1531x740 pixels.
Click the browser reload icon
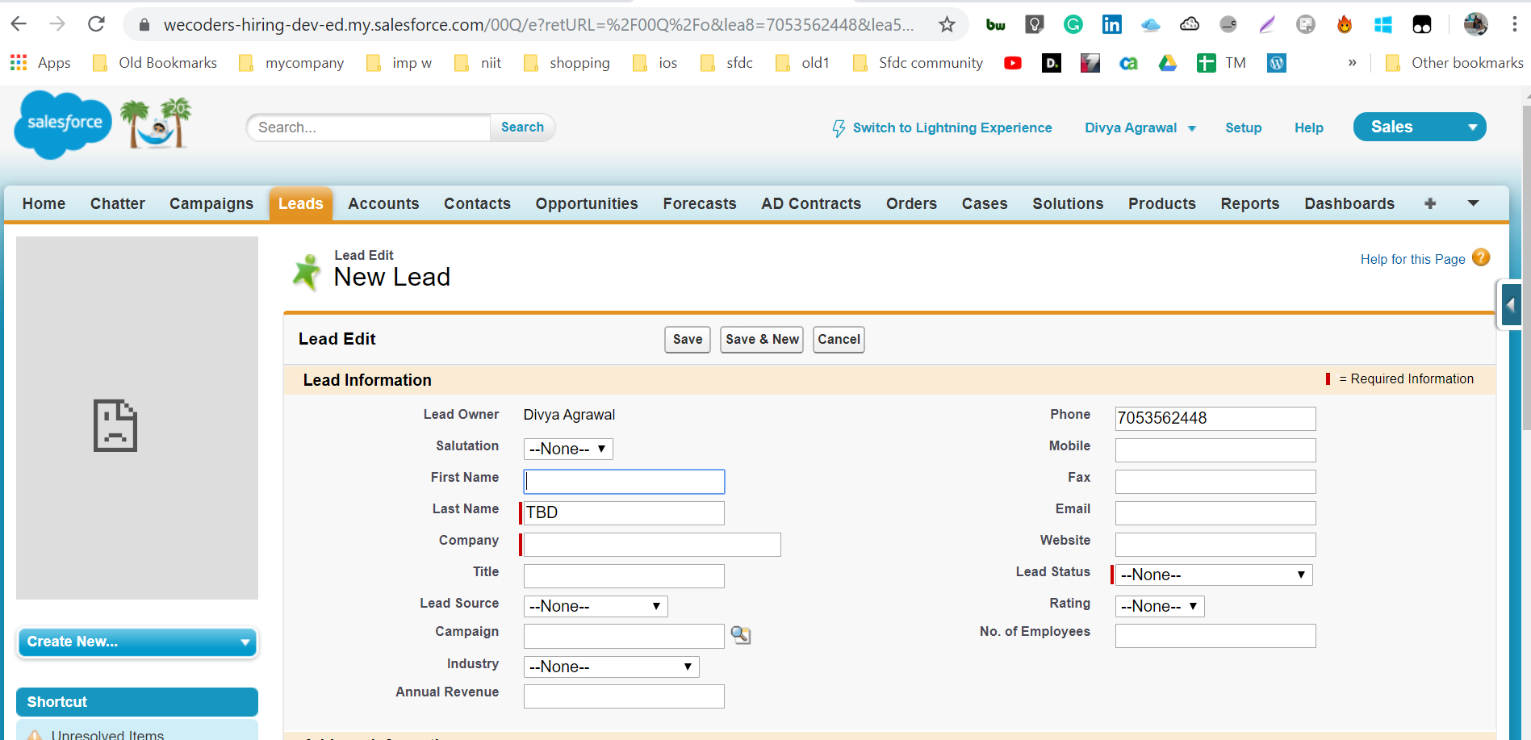tap(96, 24)
